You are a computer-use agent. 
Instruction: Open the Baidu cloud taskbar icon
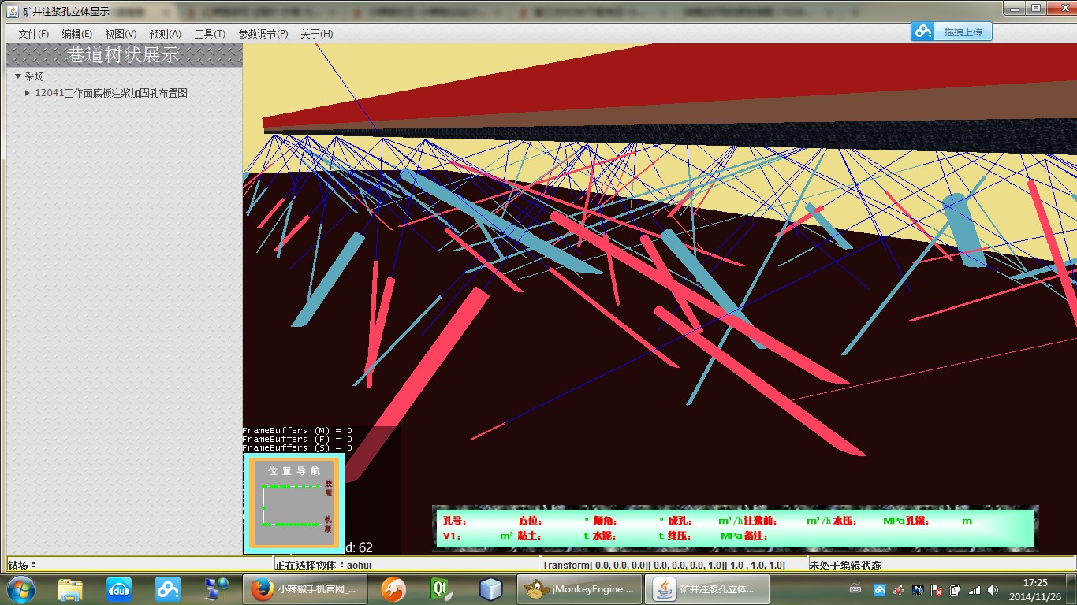tap(168, 588)
